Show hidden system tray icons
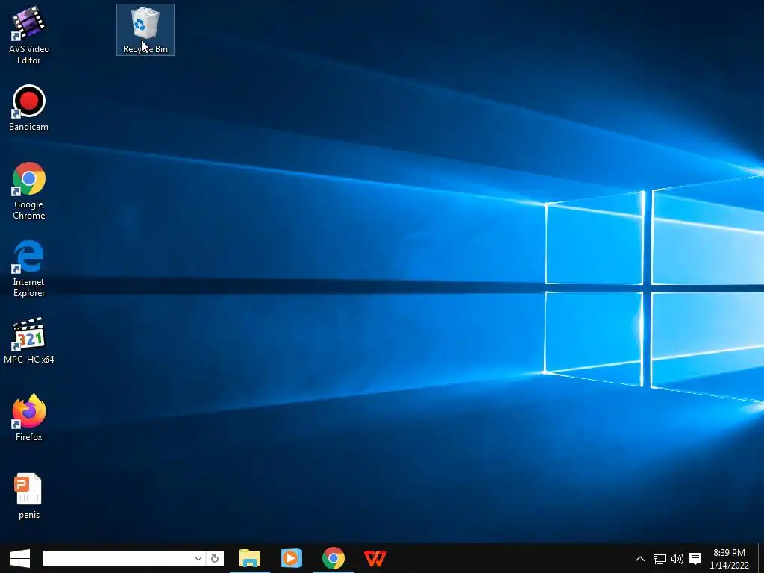Screen dimensions: 764x573 tap(640, 559)
